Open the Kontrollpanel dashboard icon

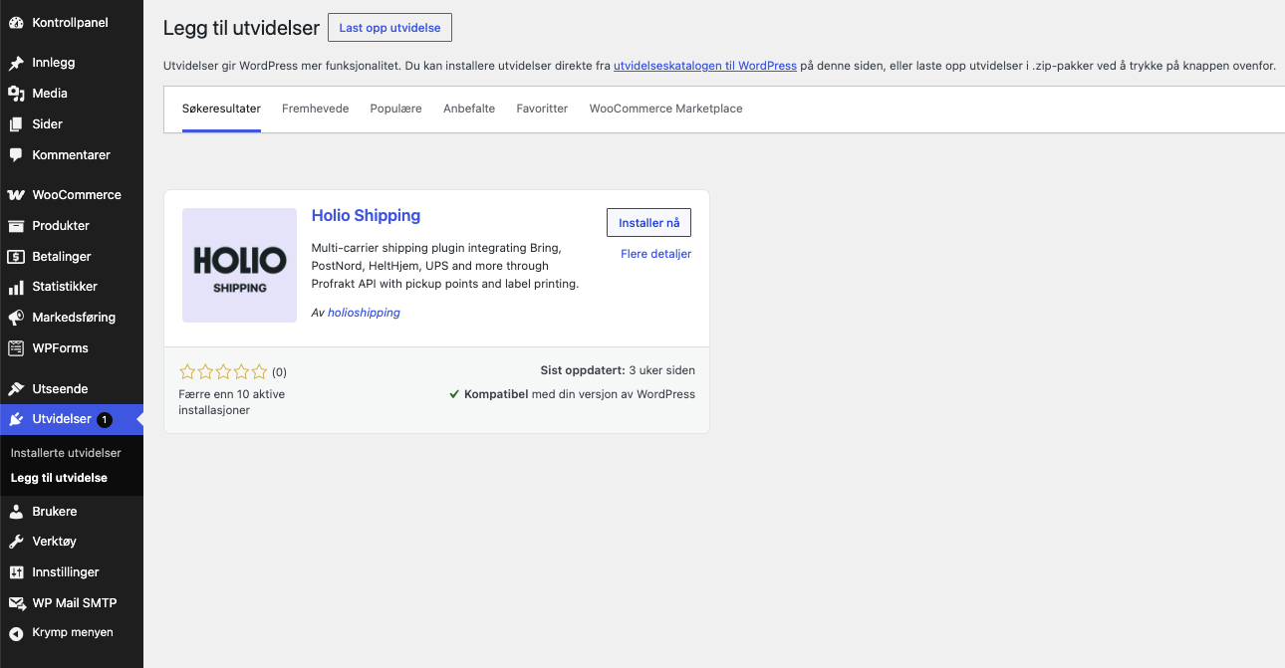tap(16, 23)
